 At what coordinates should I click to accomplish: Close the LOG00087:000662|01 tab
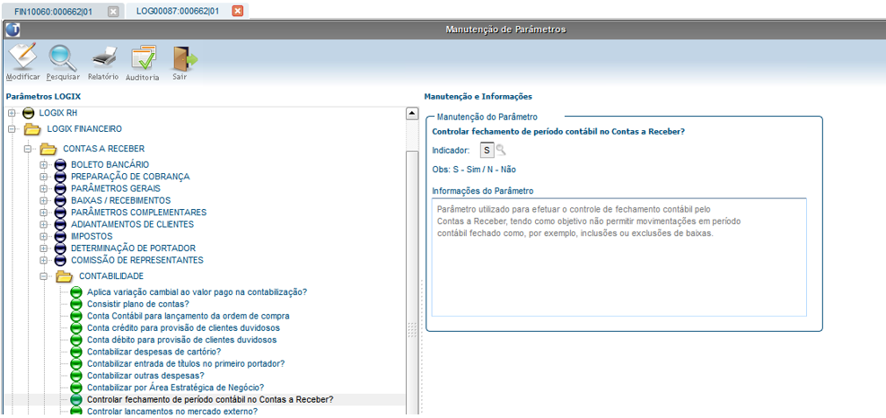click(237, 12)
